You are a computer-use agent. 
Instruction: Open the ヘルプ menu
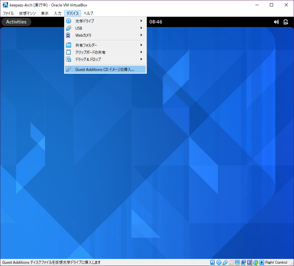point(88,14)
